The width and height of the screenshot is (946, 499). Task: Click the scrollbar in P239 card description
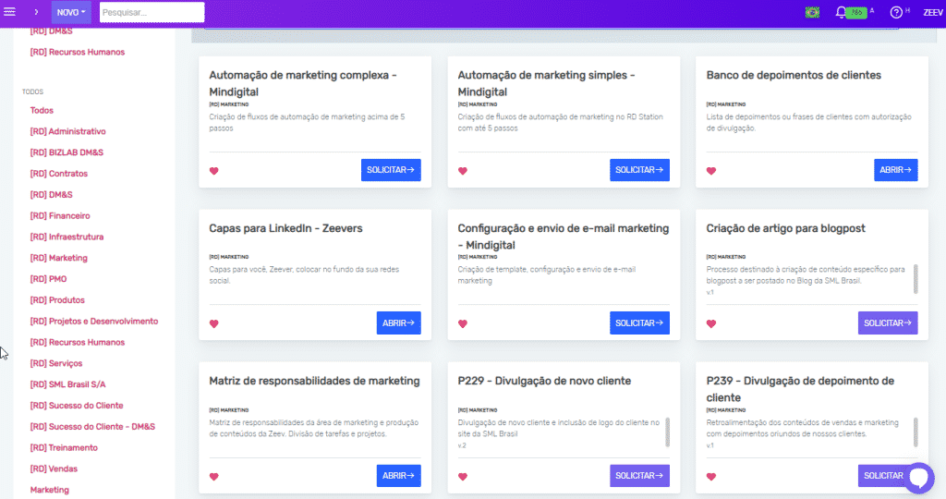click(916, 432)
